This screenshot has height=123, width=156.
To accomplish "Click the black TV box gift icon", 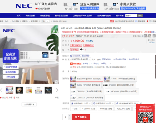I will click(x=81, y=49).
